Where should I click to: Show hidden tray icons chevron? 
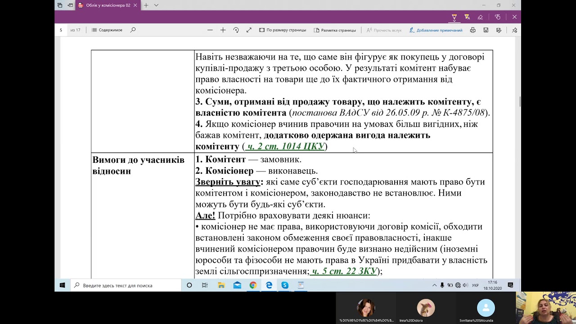tap(434, 285)
